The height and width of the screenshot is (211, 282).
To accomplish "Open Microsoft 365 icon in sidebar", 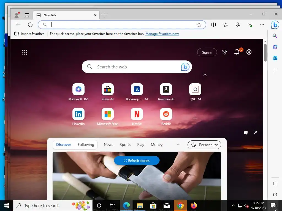I will point(275,47).
